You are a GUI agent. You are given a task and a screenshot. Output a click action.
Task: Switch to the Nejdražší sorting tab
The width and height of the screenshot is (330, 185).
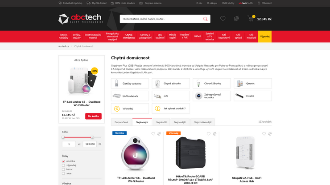[x=161, y=122]
